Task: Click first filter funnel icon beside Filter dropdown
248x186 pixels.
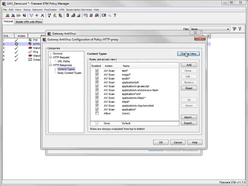Action: 234,29
